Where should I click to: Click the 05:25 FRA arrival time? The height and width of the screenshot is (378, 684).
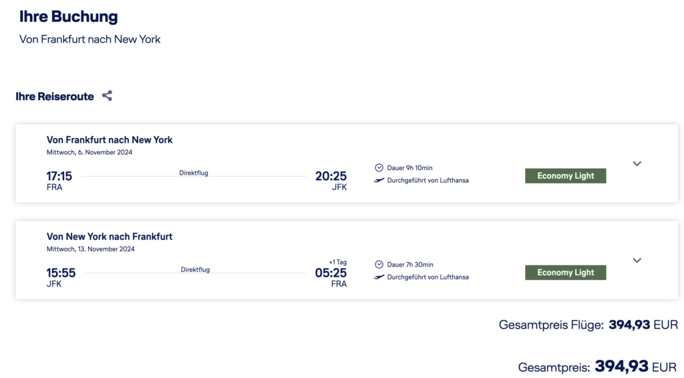click(331, 273)
